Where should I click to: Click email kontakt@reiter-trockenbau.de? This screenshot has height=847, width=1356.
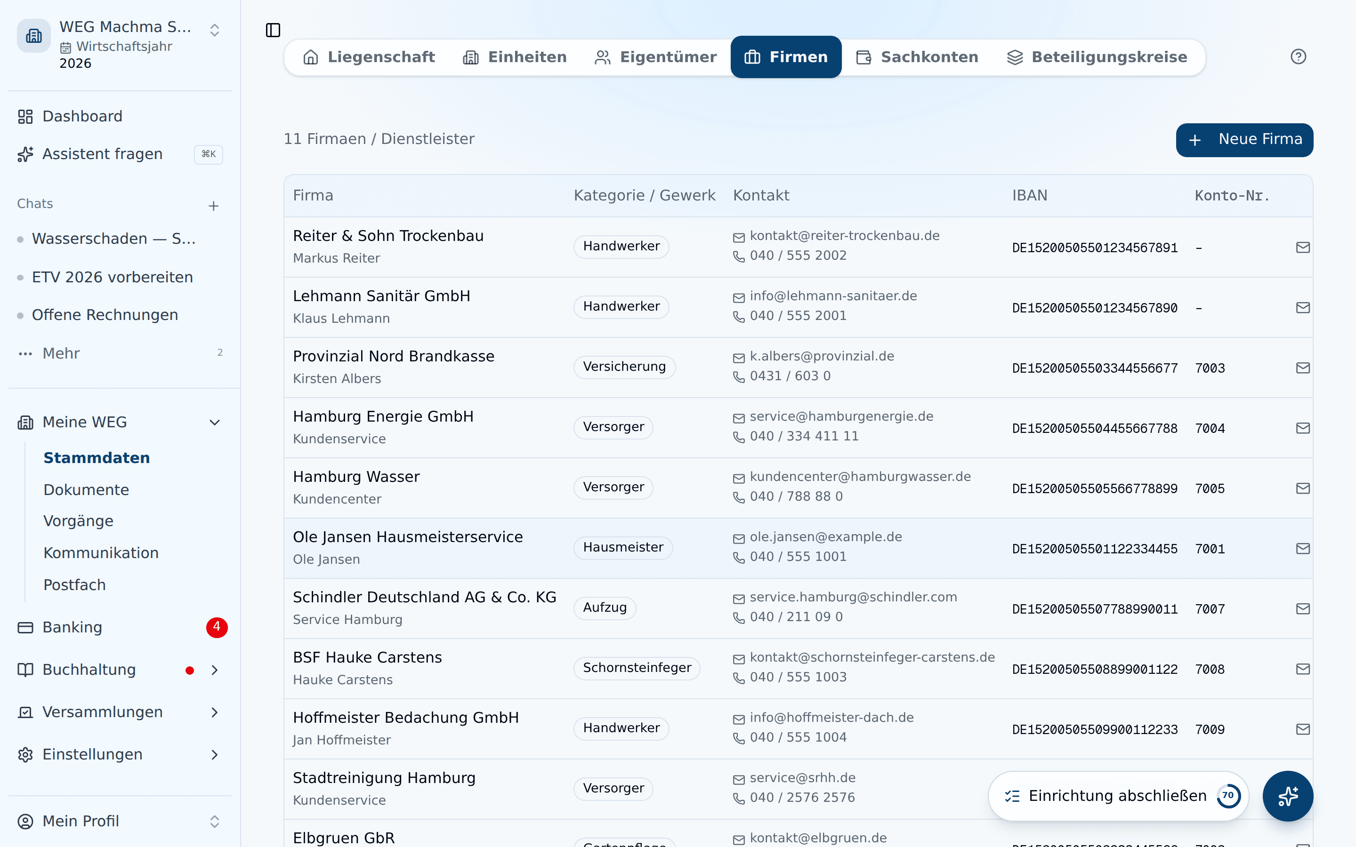(x=844, y=236)
